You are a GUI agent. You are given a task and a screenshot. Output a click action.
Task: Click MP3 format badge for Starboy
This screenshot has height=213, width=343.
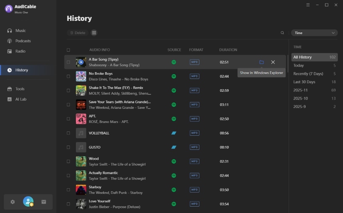195,190
